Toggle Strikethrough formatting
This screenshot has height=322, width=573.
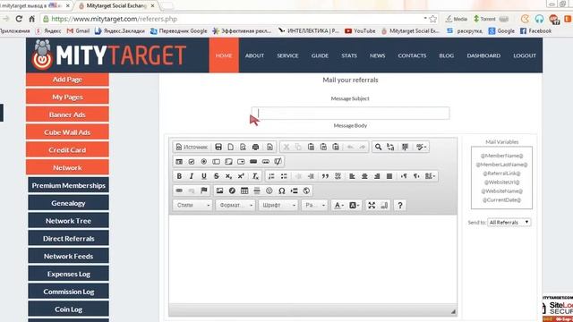pos(217,176)
